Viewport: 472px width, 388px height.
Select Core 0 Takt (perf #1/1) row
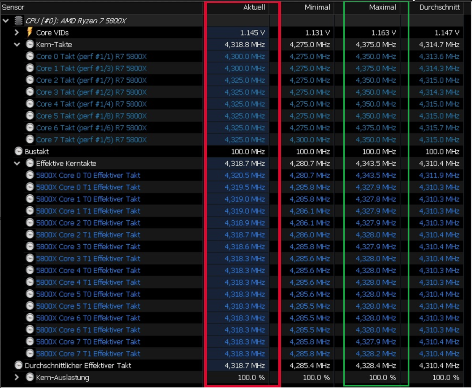click(x=91, y=56)
